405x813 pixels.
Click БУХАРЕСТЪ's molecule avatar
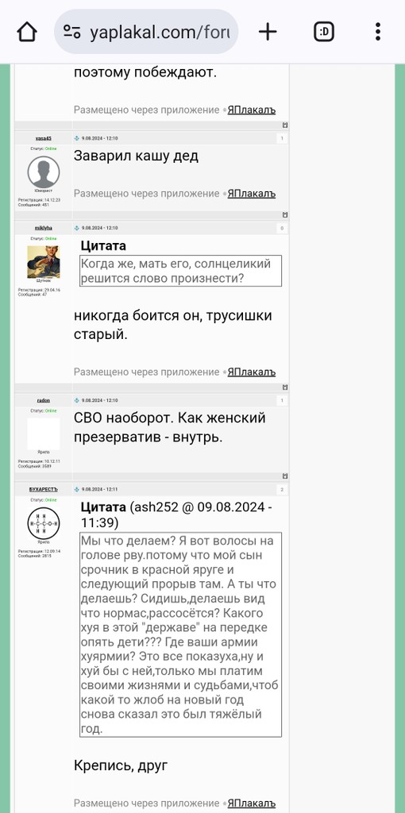44,524
